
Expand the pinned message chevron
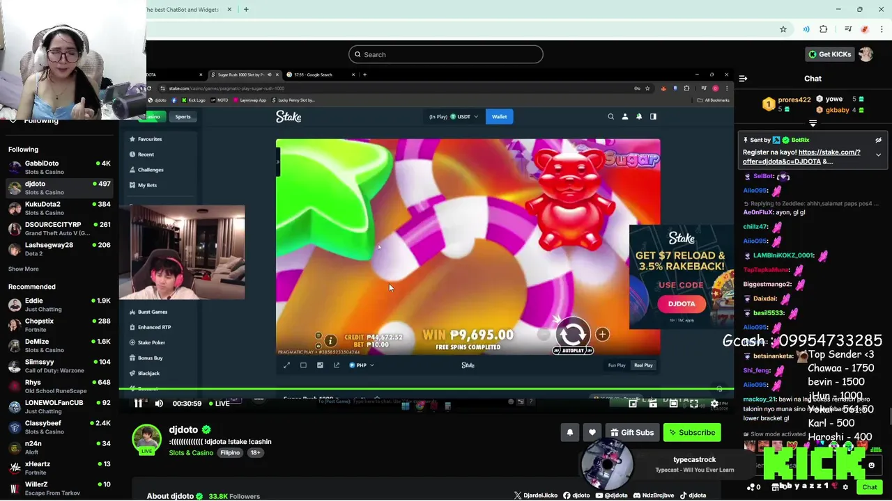click(878, 154)
